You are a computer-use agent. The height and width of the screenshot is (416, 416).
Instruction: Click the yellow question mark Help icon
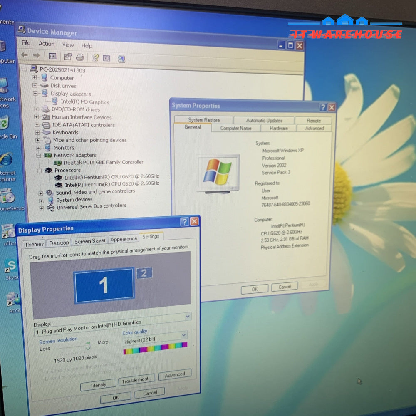(95, 58)
